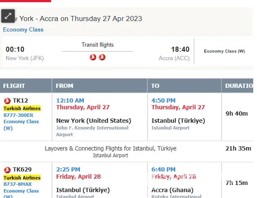This screenshot has width=257, height=198.
Task: Click the Turkish Airlines logo beside TK629
Action: (x=7, y=170)
